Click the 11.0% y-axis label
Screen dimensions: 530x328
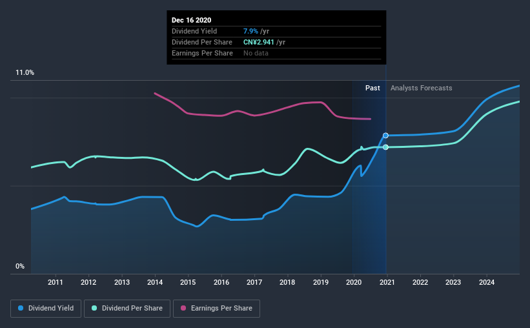point(25,73)
